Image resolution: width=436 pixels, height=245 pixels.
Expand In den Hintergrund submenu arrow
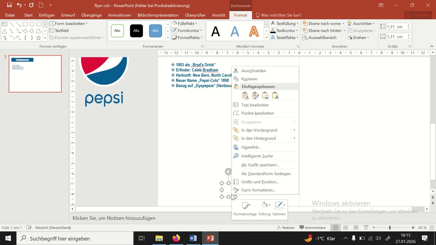click(294, 138)
